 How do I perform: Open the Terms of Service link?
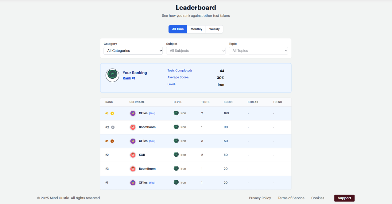pos(291,198)
